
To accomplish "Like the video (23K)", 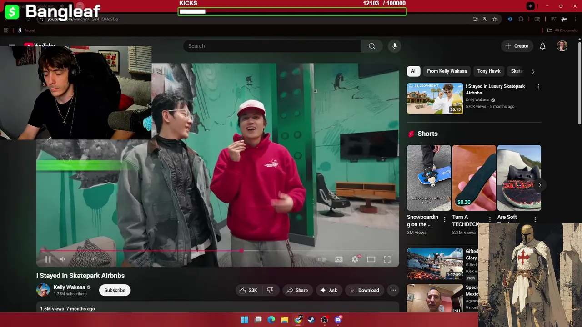I will click(249, 290).
